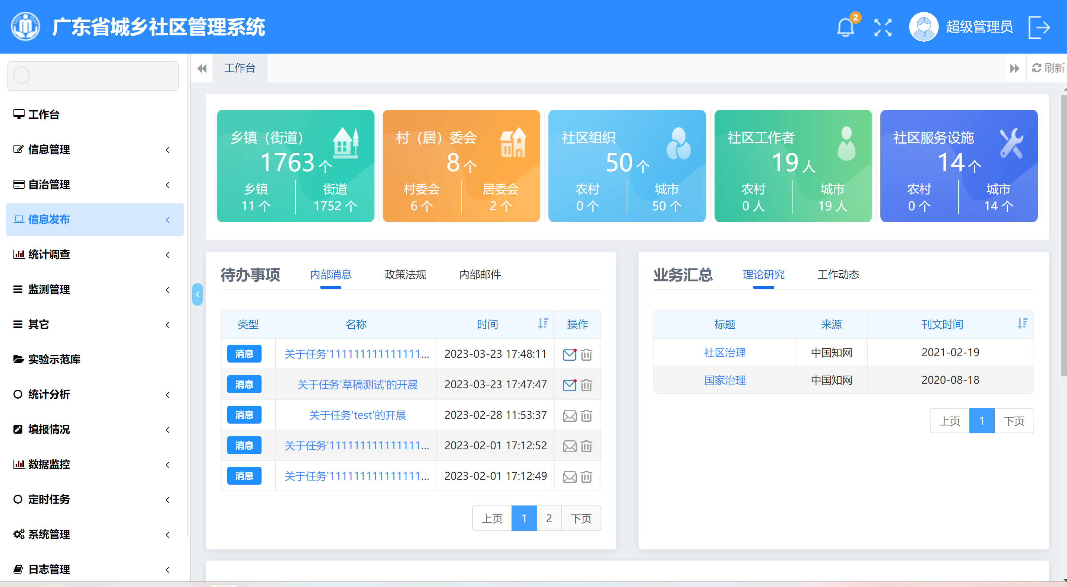The height and width of the screenshot is (587, 1067).
Task: Collapse the sidebar with blue handle
Action: coord(197,294)
